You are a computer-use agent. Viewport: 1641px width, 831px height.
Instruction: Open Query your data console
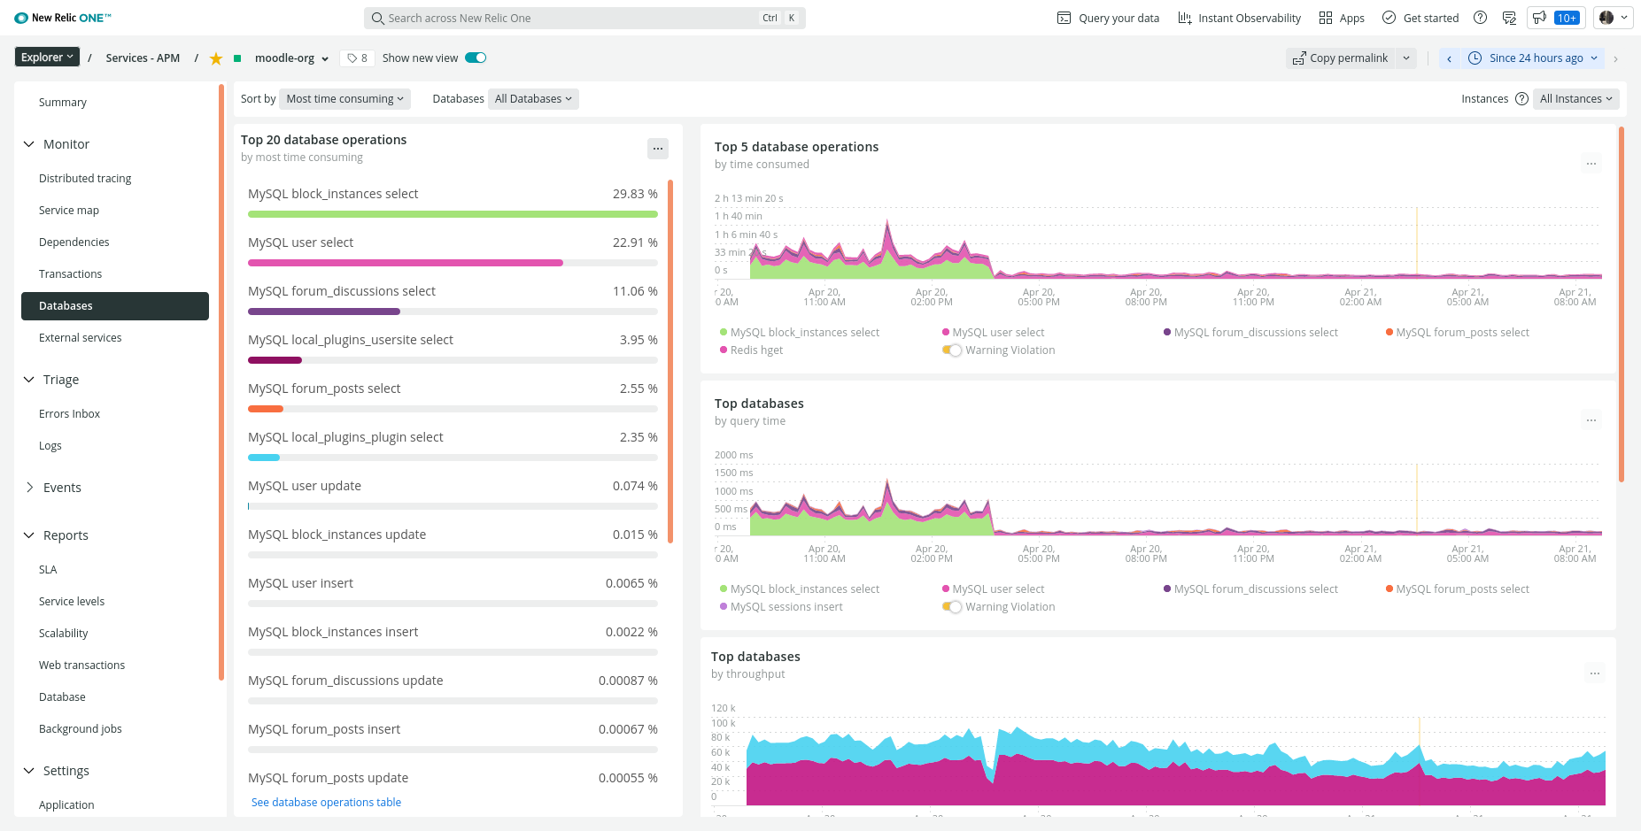[1108, 18]
